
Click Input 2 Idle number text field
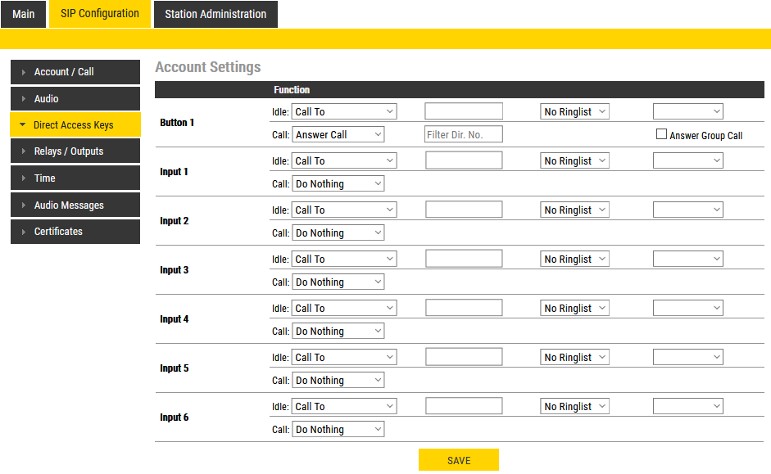[x=464, y=210]
